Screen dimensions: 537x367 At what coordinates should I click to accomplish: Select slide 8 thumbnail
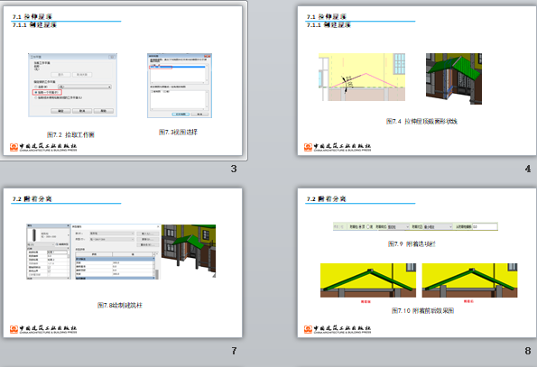point(417,262)
